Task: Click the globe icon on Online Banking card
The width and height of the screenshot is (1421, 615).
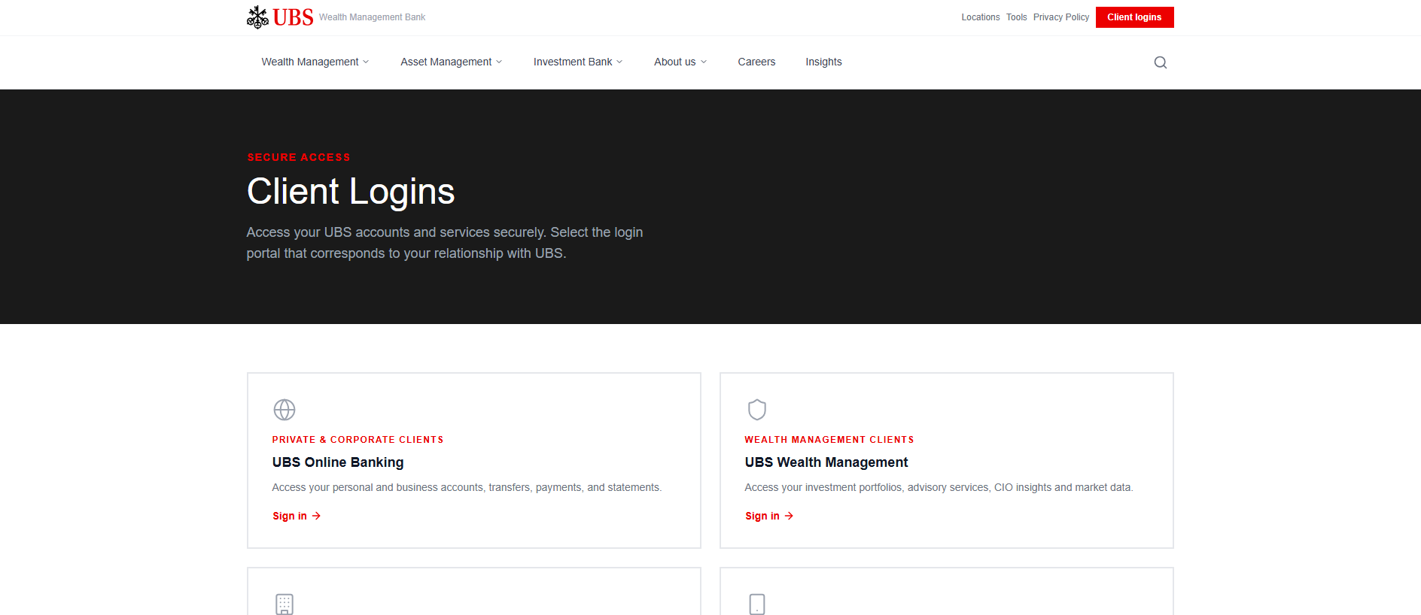Action: [285, 410]
